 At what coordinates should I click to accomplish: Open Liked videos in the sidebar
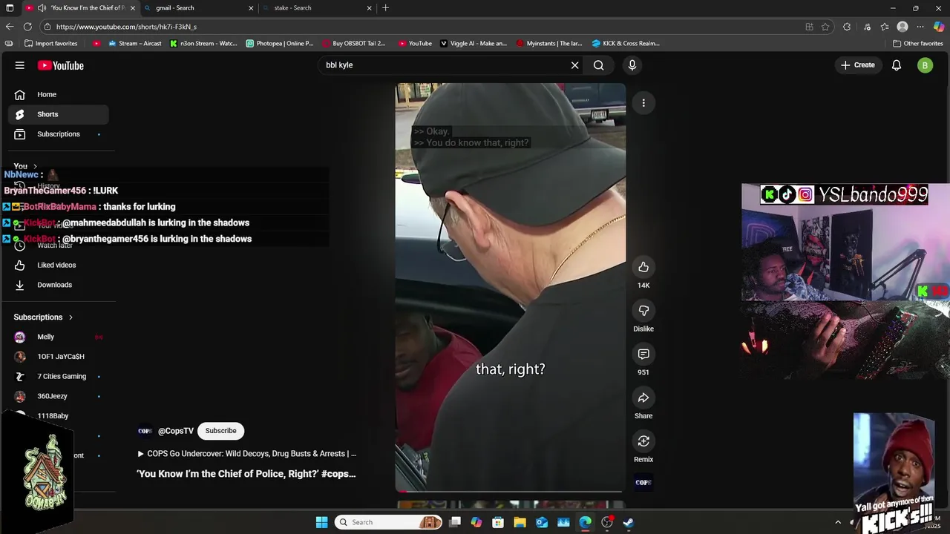[58, 265]
